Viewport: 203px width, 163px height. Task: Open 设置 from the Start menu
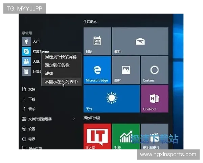coord(31,129)
